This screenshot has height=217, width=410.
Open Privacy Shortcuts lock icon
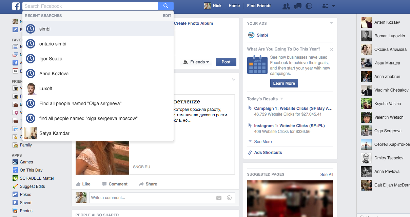tap(325, 6)
